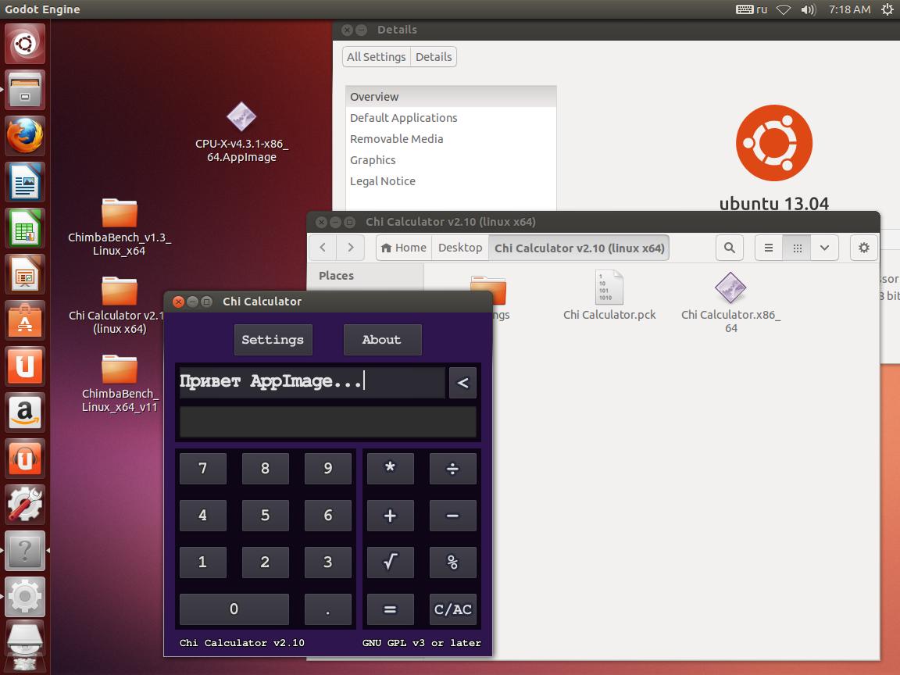Click search icon in file manager
Viewport: 900px width, 675px height.
[x=730, y=248]
